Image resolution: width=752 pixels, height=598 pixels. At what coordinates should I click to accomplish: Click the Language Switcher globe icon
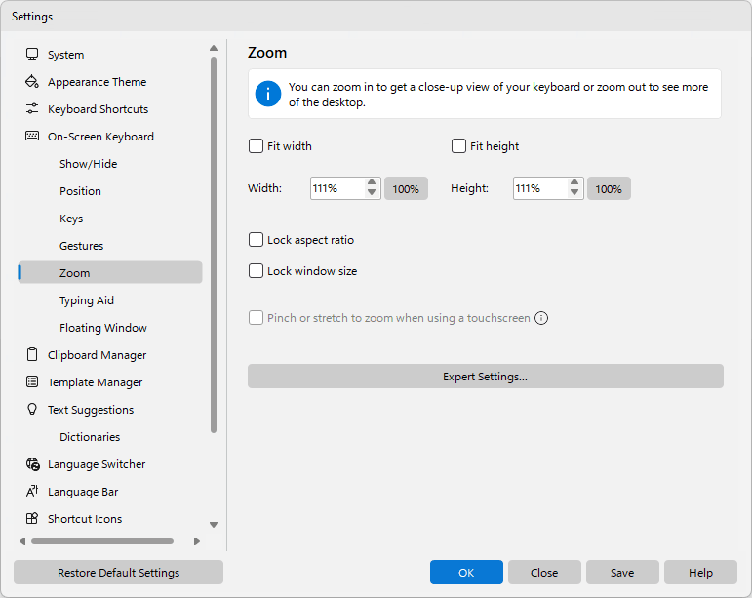click(x=32, y=464)
